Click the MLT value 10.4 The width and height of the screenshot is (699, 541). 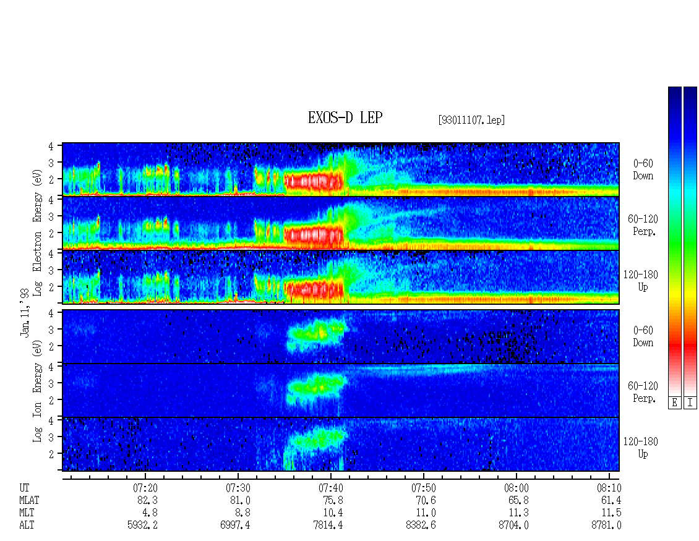point(333,513)
